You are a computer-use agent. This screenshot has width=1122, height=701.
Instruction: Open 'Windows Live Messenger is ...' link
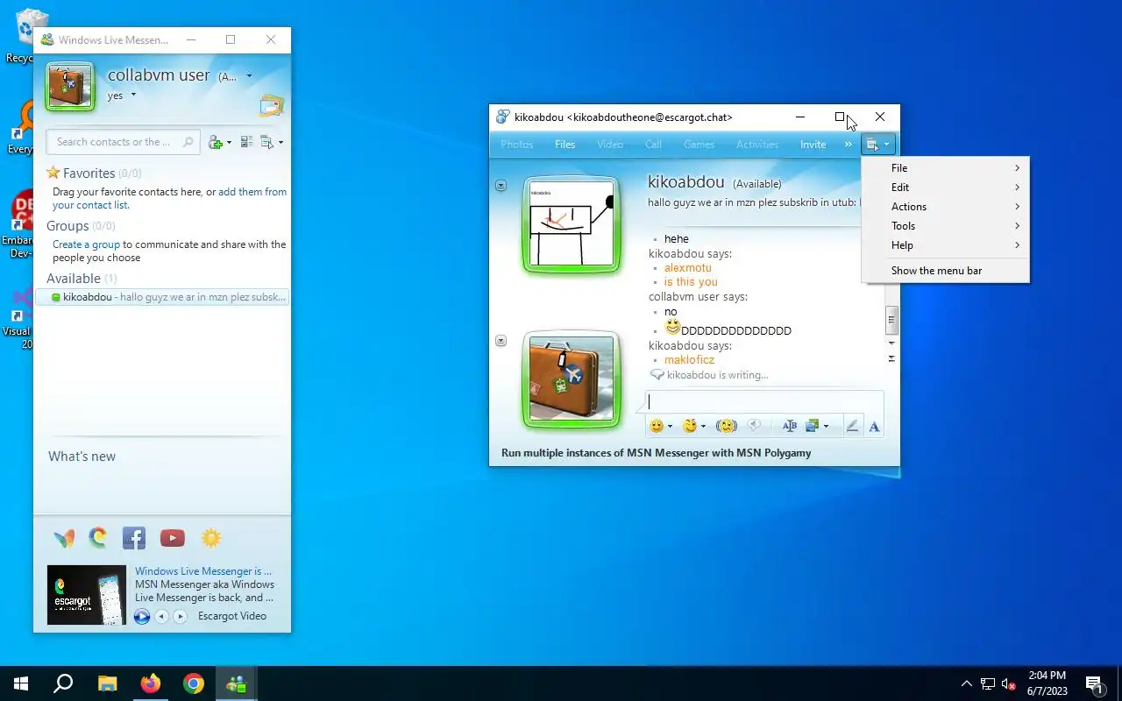click(x=203, y=571)
